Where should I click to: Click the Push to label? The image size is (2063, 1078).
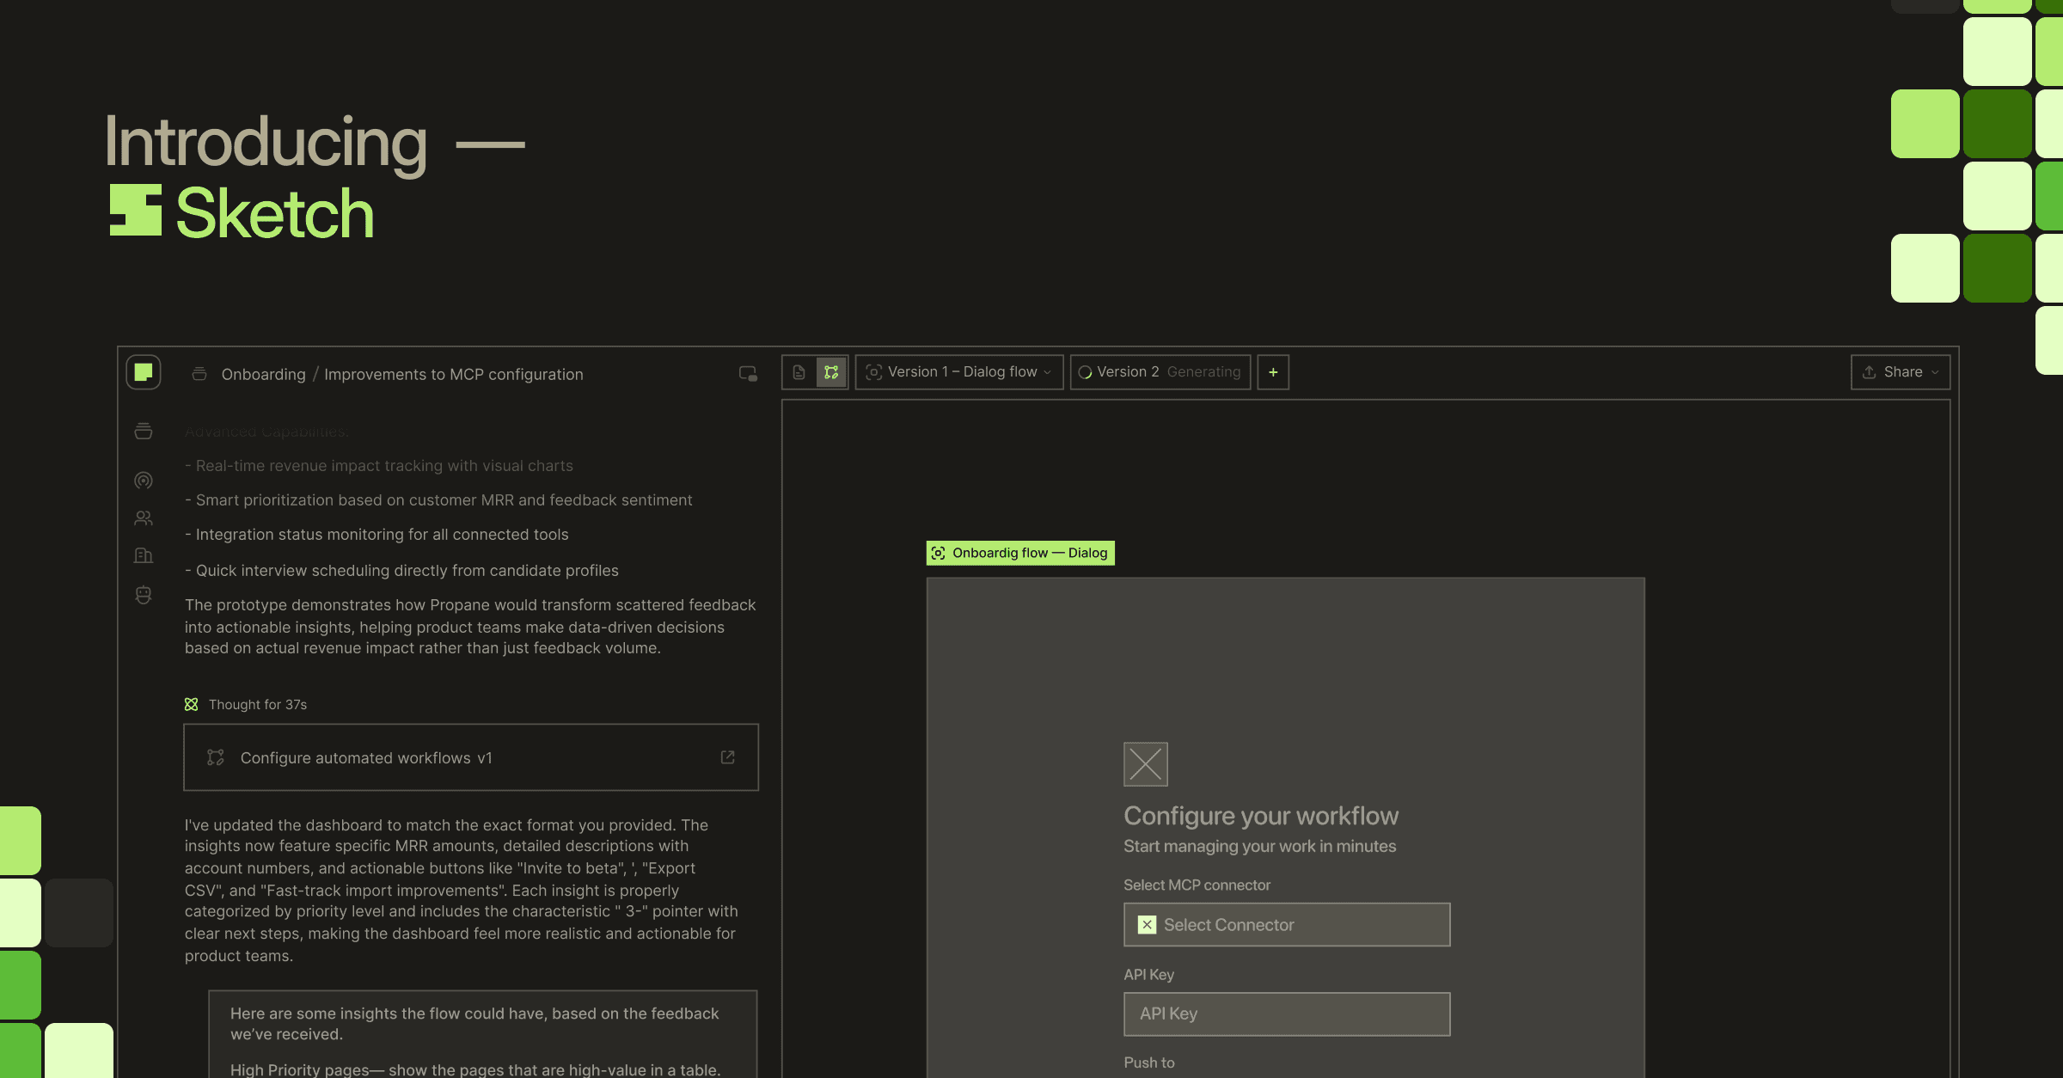pos(1148,1063)
